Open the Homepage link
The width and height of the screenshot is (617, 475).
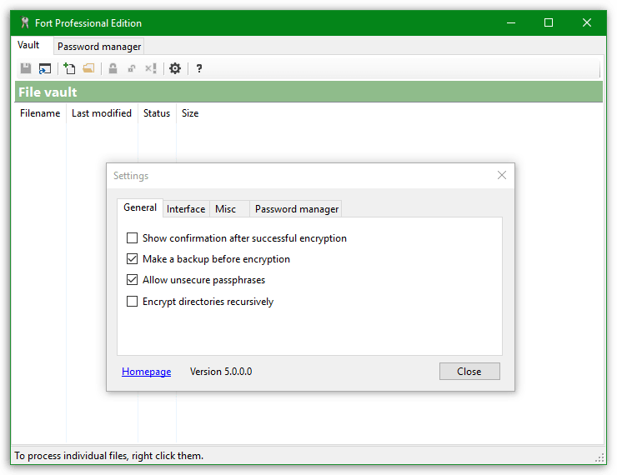(146, 372)
